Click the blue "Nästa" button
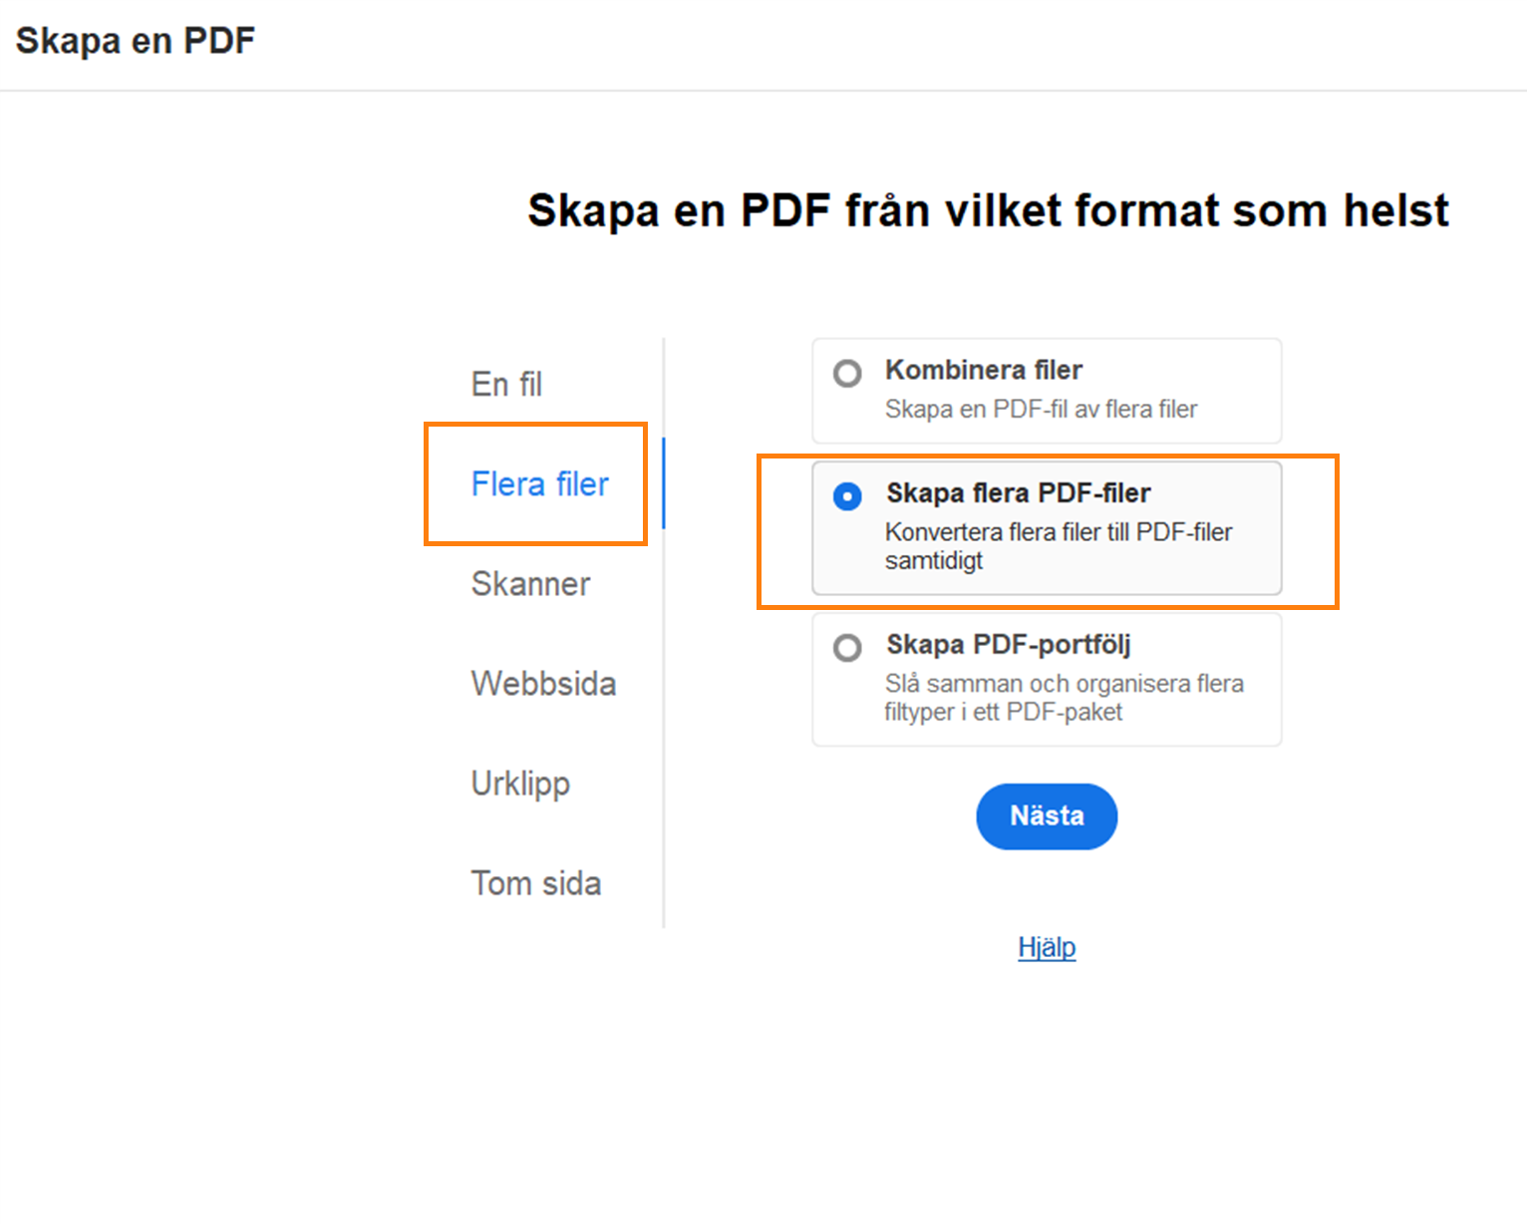Viewport: 1527px width, 1224px height. point(1046,816)
